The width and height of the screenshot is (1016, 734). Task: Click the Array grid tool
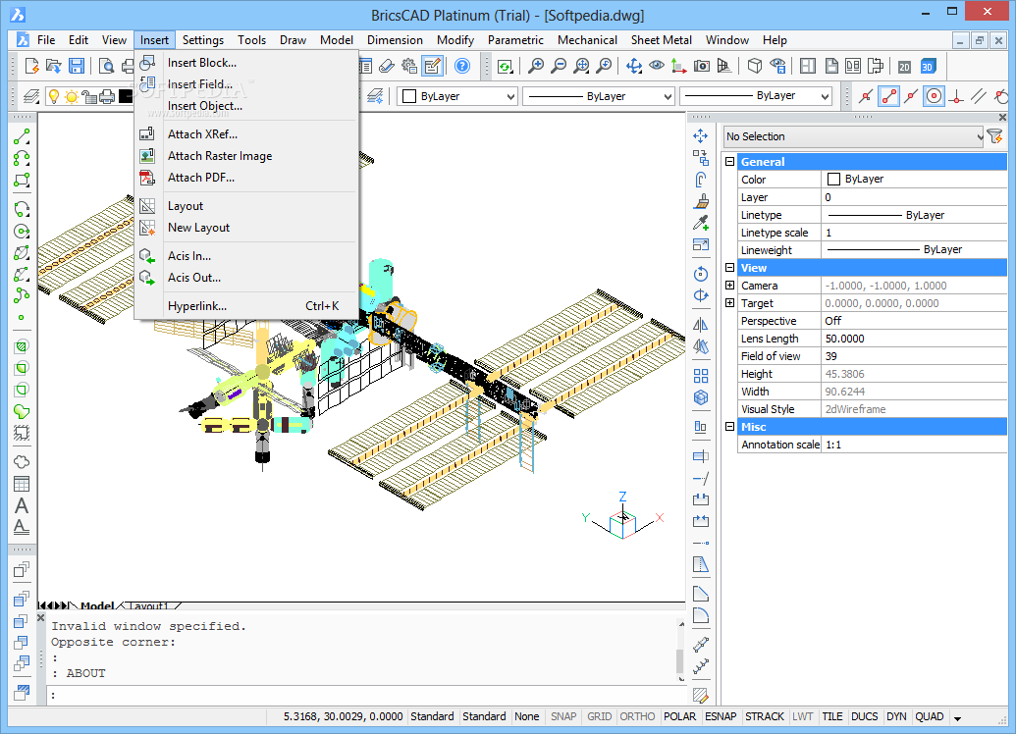701,376
